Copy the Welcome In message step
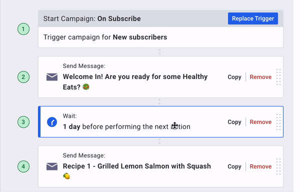Viewport: 300px width, 192px height. (x=234, y=77)
